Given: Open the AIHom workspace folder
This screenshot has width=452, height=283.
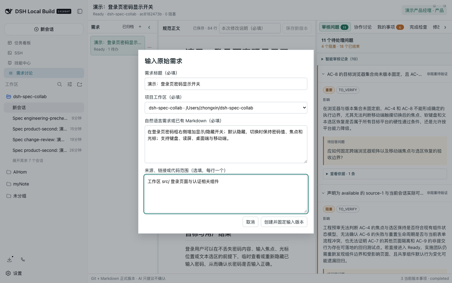Looking at the screenshot, I should click(x=44, y=172).
